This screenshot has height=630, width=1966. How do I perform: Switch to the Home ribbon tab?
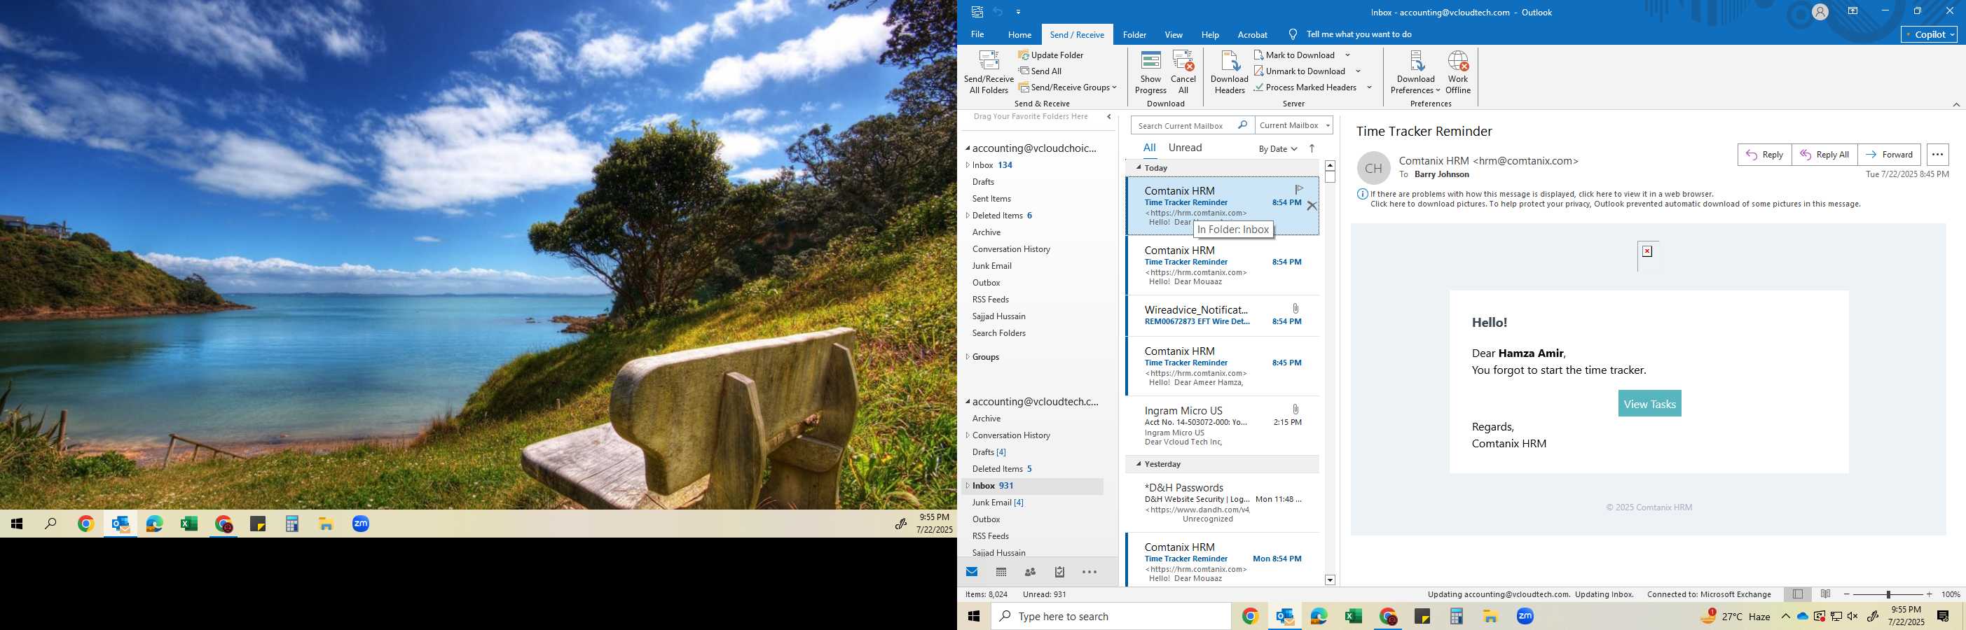click(x=1019, y=34)
